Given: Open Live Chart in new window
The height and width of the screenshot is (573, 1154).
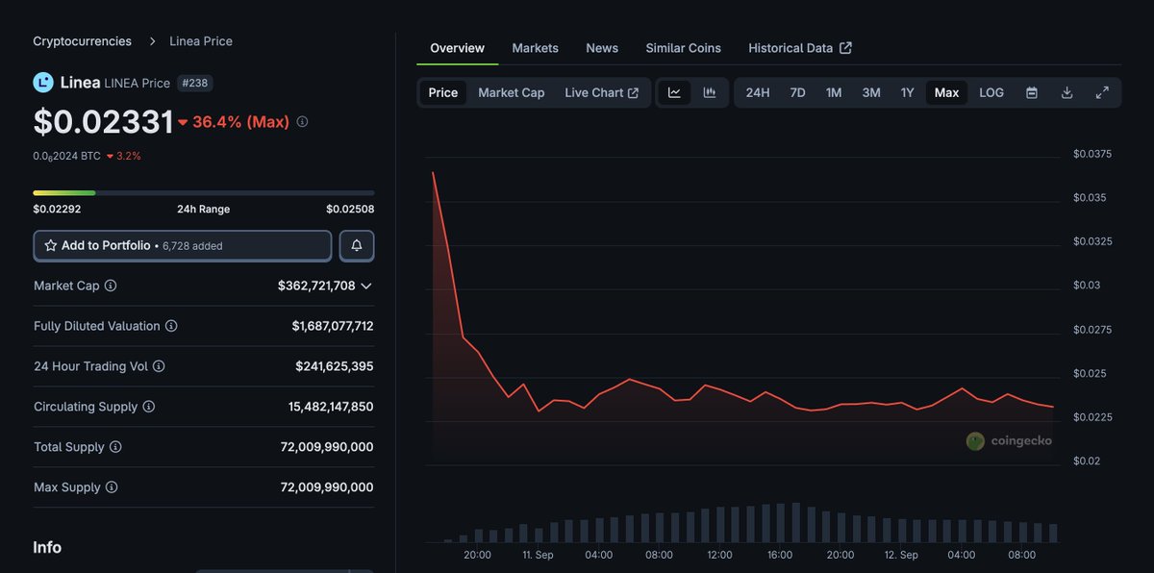Looking at the screenshot, I should click(x=602, y=92).
